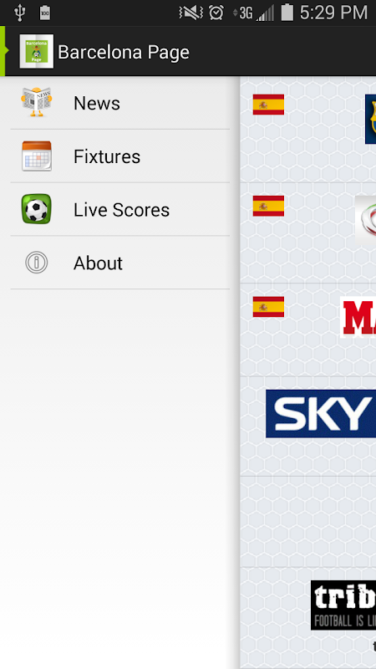Screen dimensions: 376x669
Task: Select Live Scores from drawer
Action: coord(120,210)
